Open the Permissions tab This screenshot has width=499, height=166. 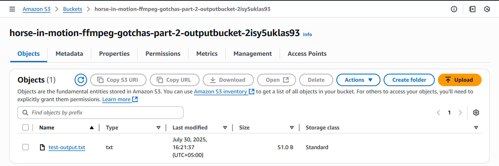pyautogui.click(x=163, y=54)
